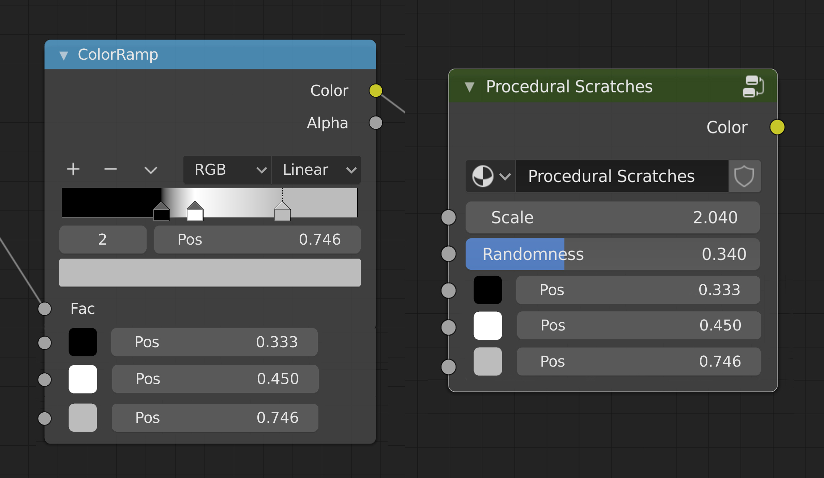Collapse the Procedural Scratches node
Screen dimensions: 824x478
pyautogui.click(x=470, y=87)
